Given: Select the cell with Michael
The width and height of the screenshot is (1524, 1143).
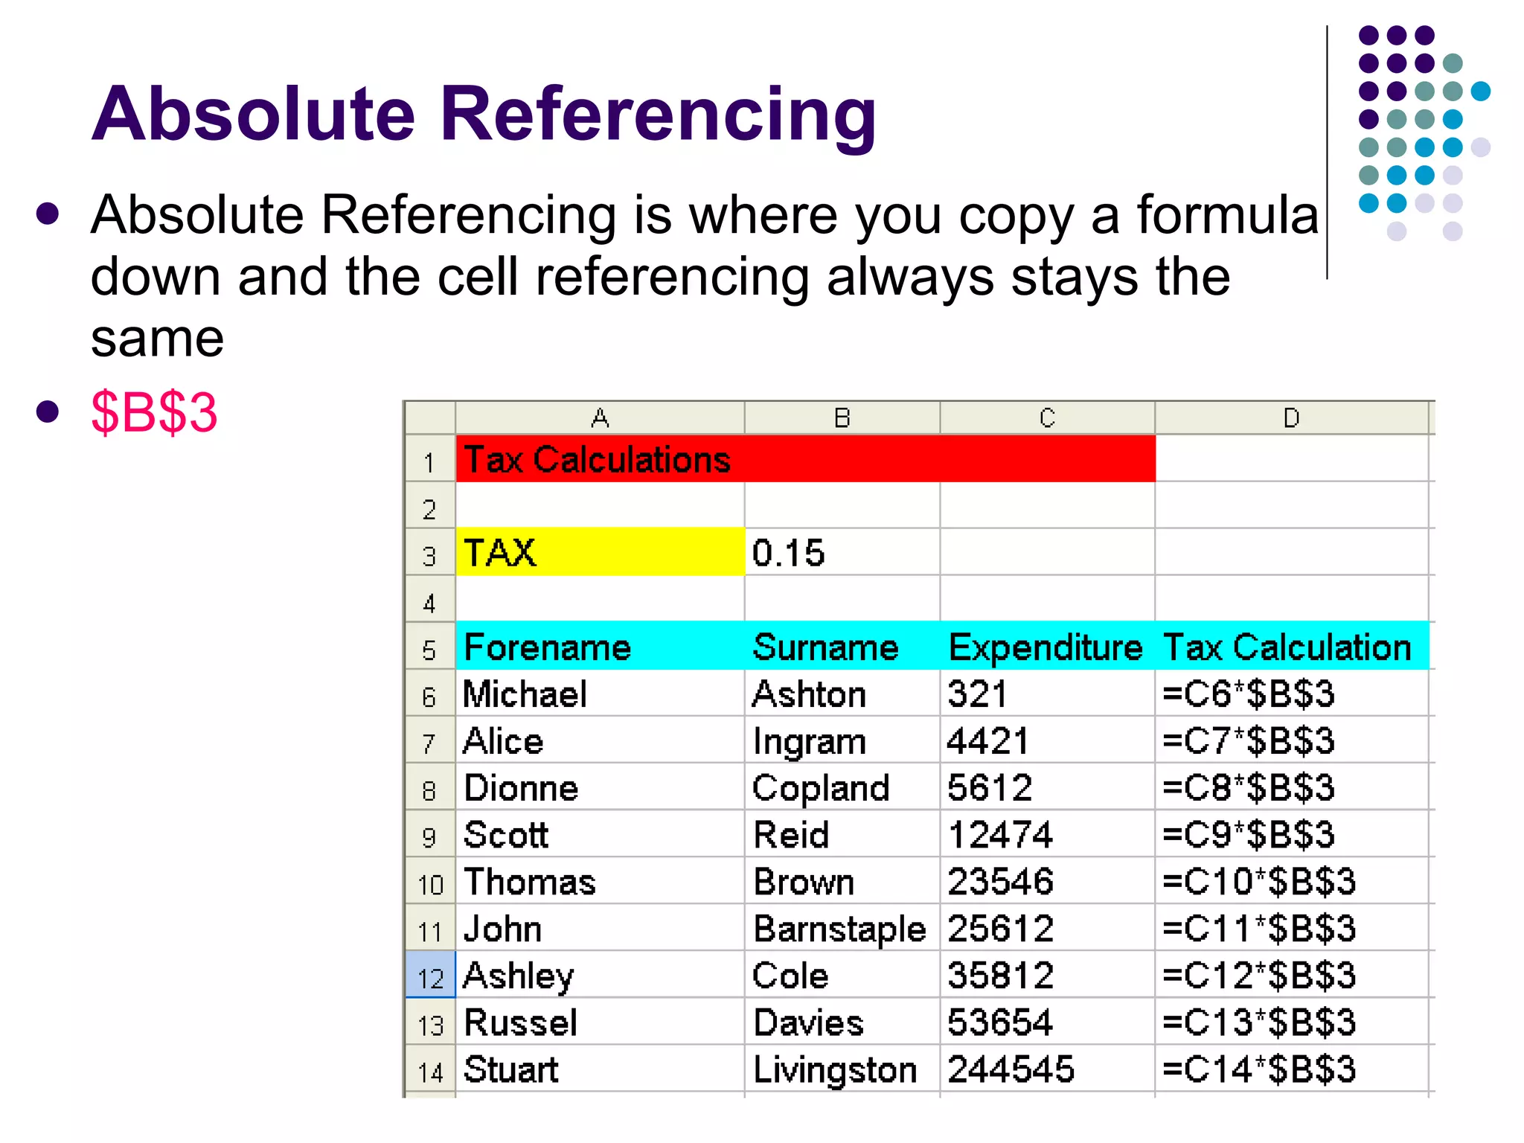Looking at the screenshot, I should (x=600, y=694).
